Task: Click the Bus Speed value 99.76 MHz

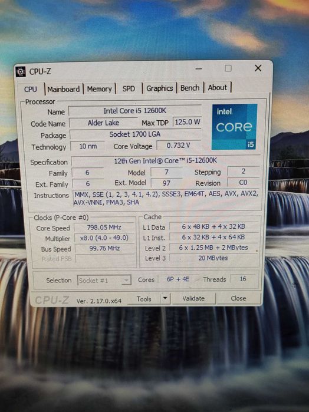Action: pyautogui.click(x=104, y=249)
